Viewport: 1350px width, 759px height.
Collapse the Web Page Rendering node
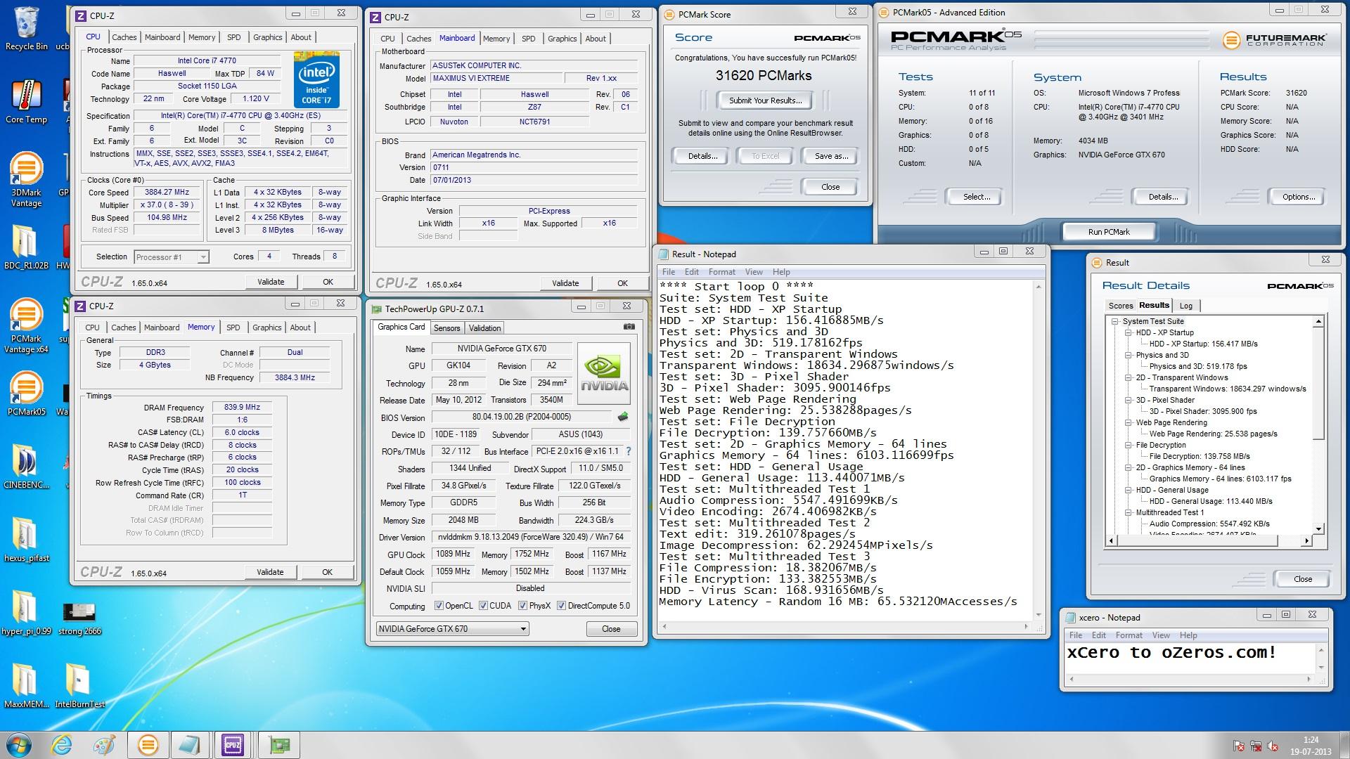click(x=1128, y=422)
